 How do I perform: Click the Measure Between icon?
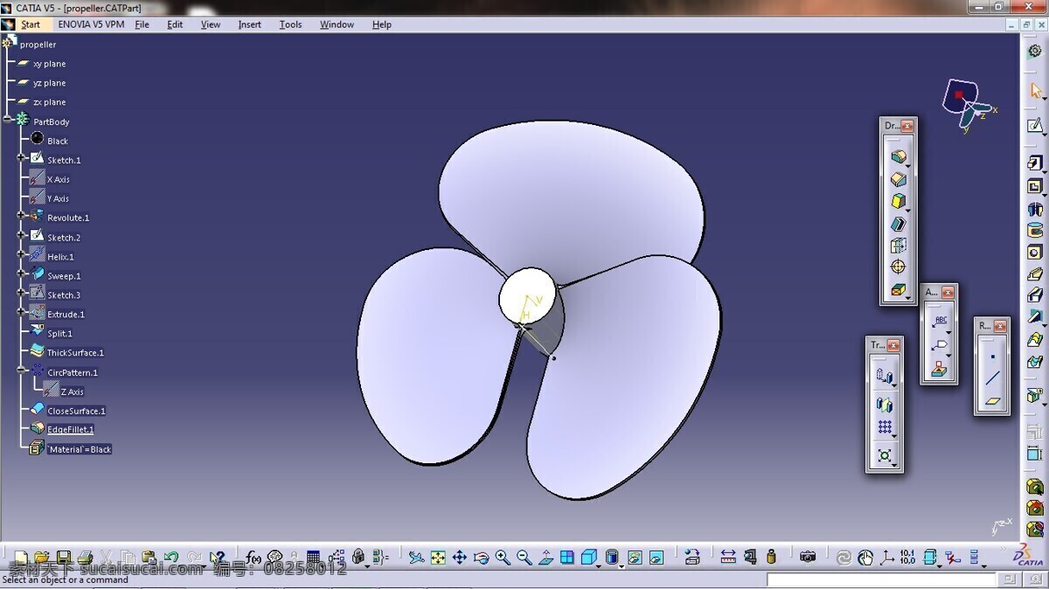click(728, 557)
